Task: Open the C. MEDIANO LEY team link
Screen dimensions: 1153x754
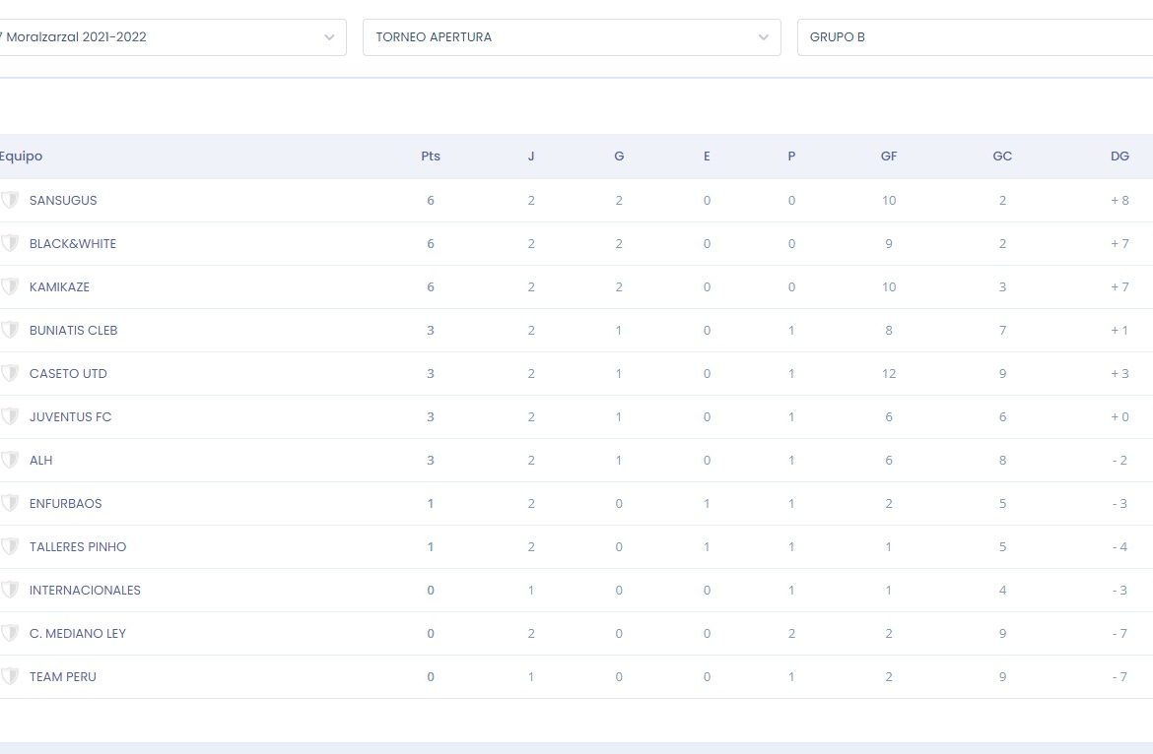Action: coord(78,634)
